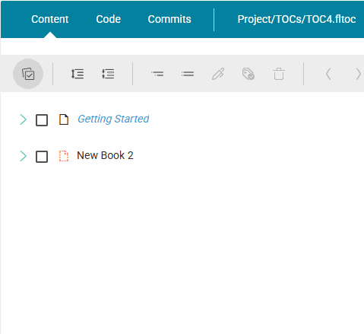Click the collapse all items icon

click(108, 74)
